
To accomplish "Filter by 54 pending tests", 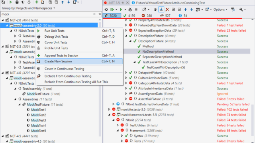I will pos(183,15).
